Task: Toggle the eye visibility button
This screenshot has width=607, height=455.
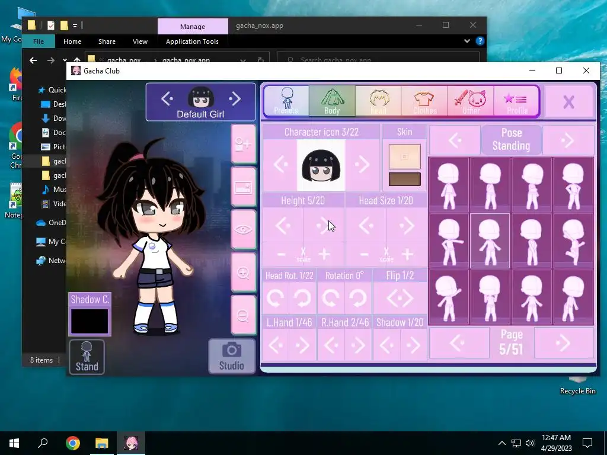Action: click(243, 229)
